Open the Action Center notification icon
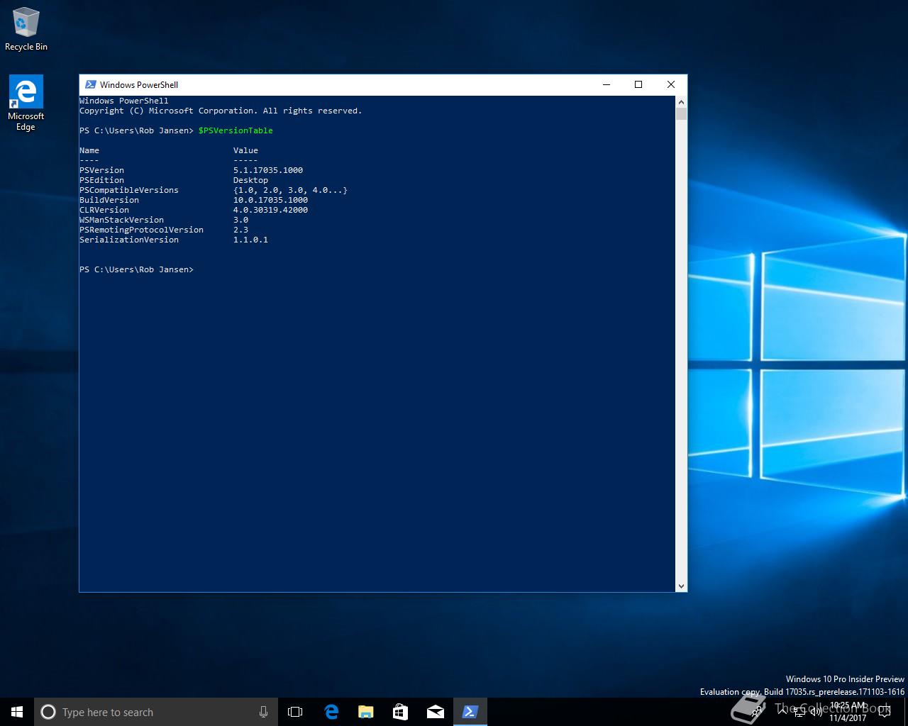This screenshot has width=908, height=726. pos(884,712)
